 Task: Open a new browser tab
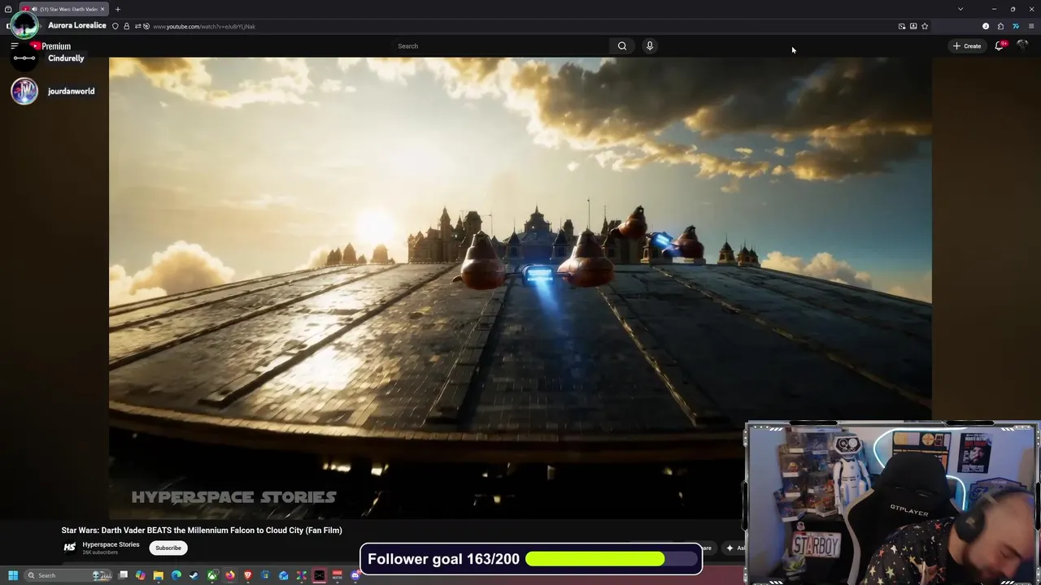tap(117, 9)
